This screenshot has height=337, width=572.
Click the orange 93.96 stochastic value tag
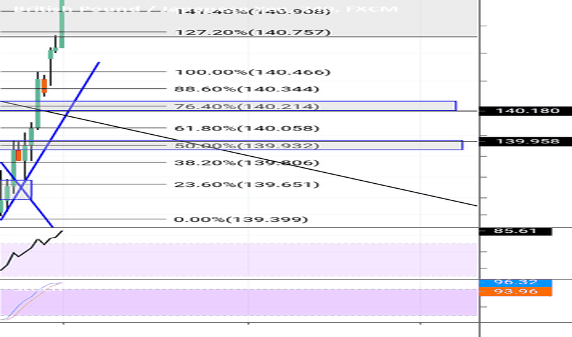[516, 291]
